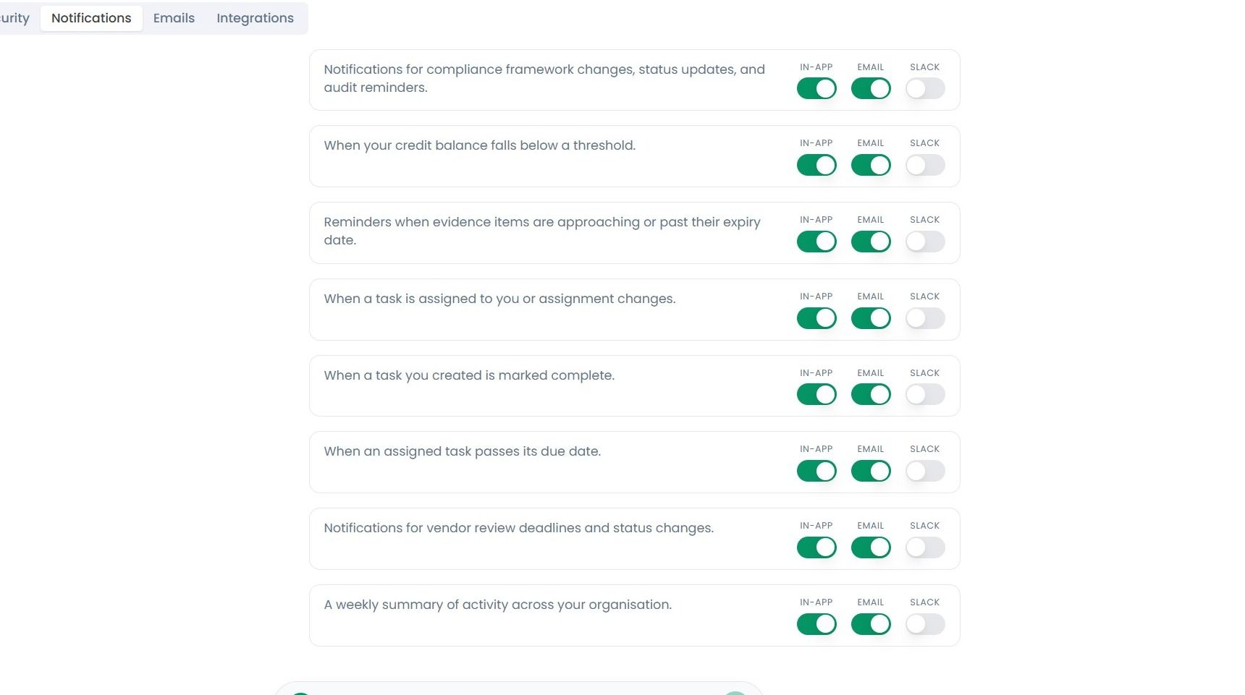
Task: Enable Slack for credit balance threshold
Action: pos(925,165)
